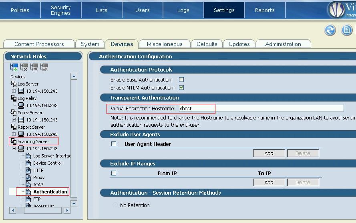
Task: Uncheck Enable NTLM Authentication
Action: (181, 88)
